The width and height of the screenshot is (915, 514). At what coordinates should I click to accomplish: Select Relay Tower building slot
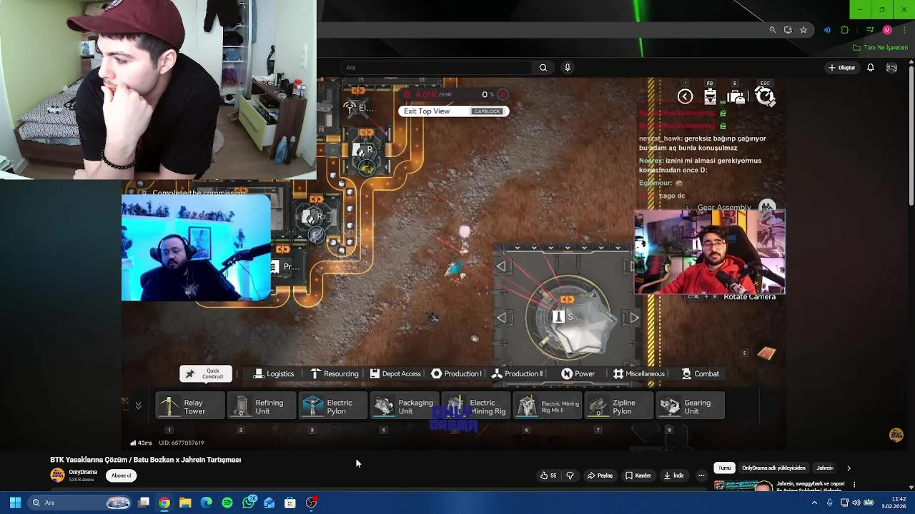point(190,406)
